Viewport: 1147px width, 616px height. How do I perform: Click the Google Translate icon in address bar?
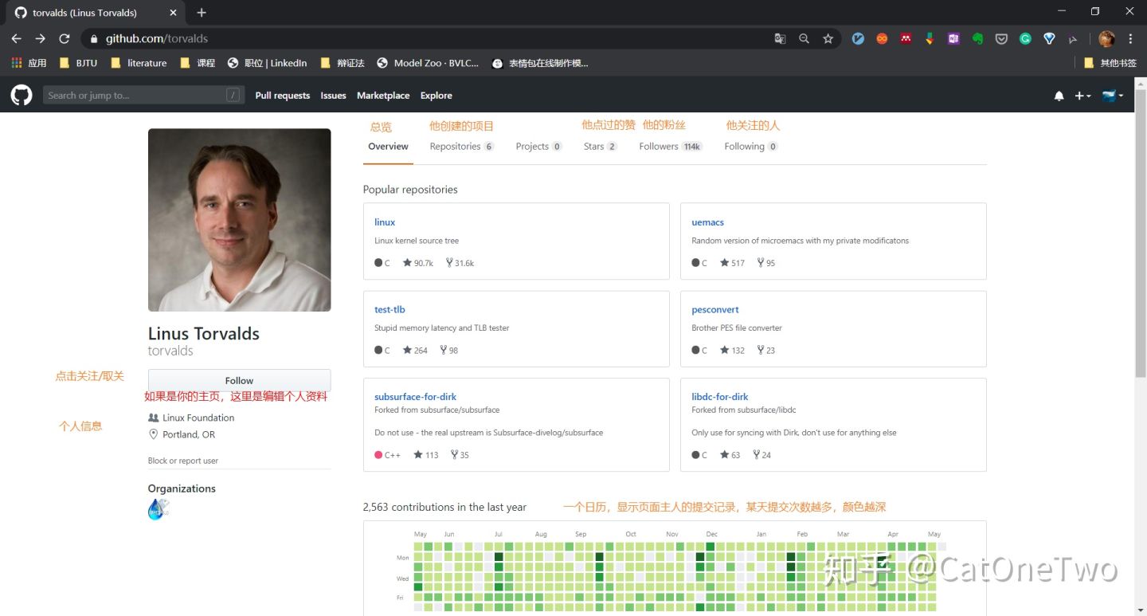click(780, 38)
